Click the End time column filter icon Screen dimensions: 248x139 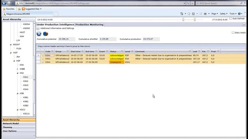(x=96, y=51)
